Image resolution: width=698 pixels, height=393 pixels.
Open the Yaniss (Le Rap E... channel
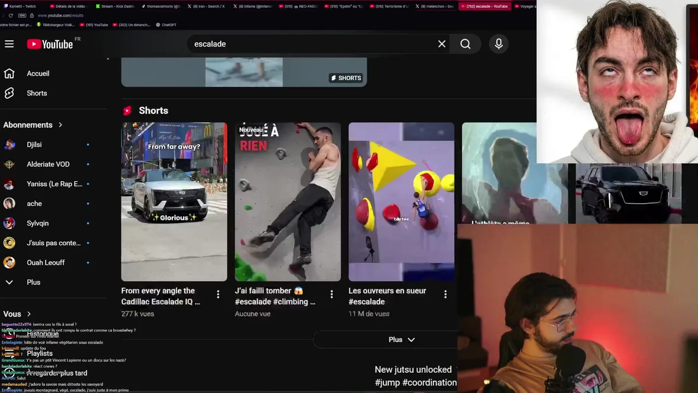55,184
